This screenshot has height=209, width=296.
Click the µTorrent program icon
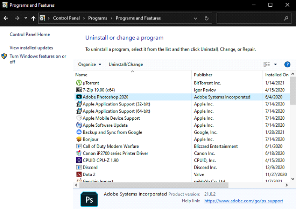[x=79, y=83]
